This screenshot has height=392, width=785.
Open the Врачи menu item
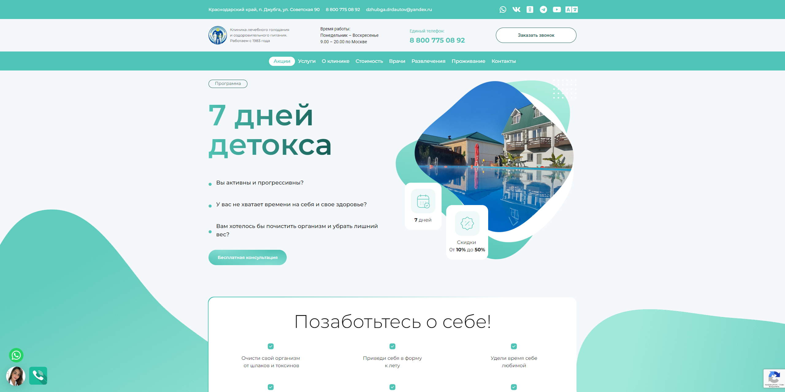397,61
